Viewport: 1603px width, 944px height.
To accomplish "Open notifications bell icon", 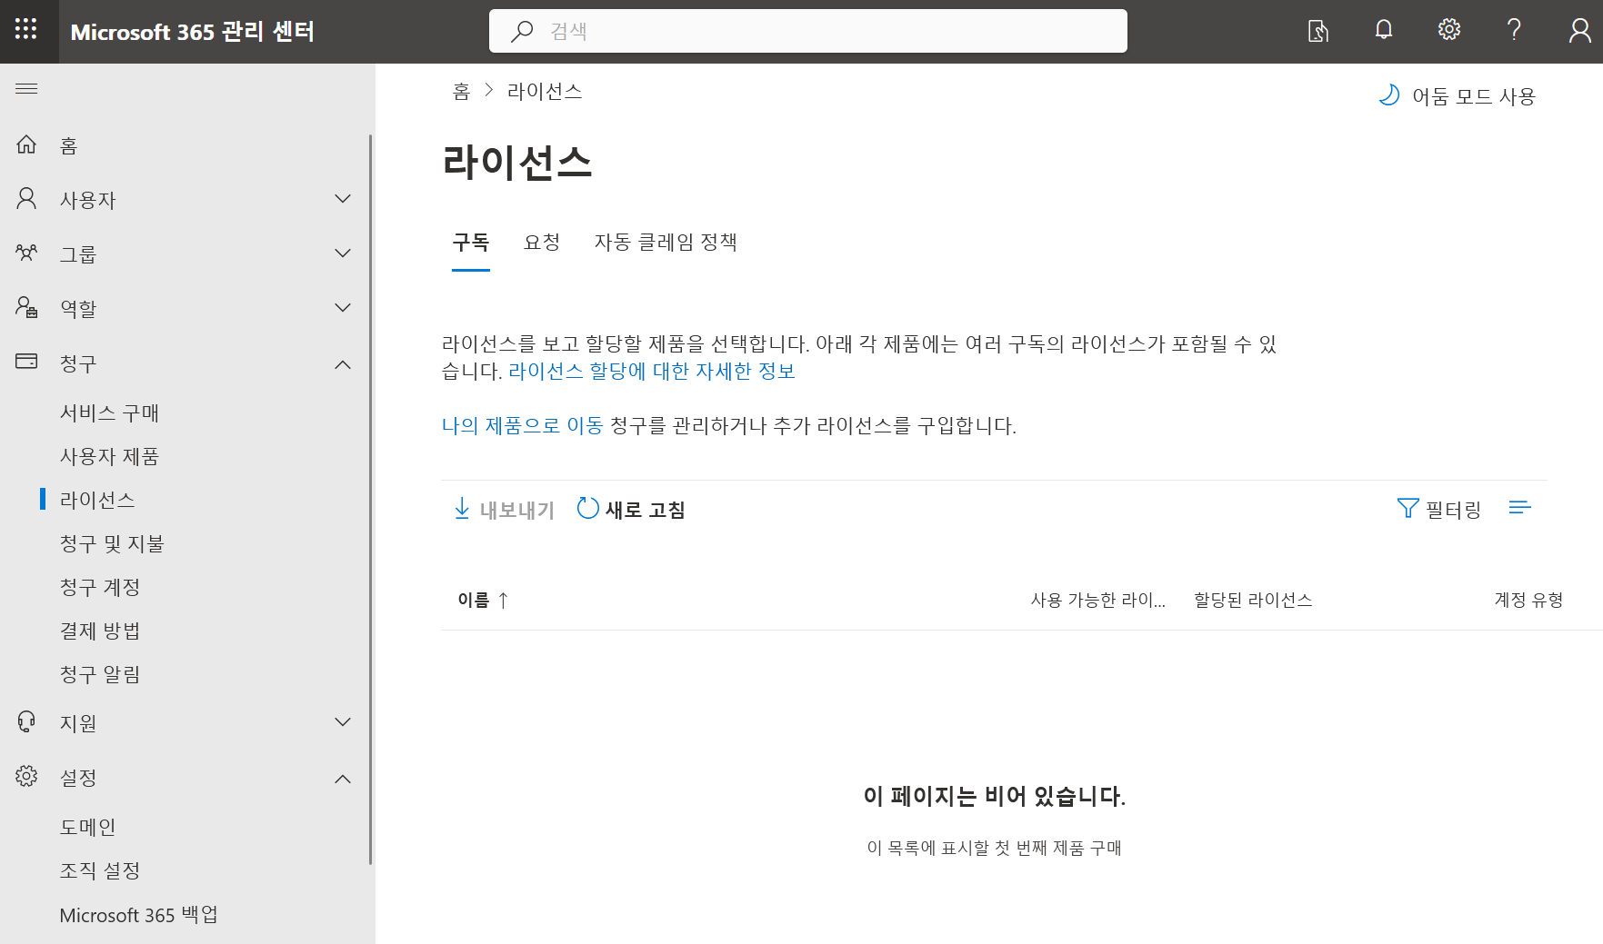I will (x=1384, y=30).
